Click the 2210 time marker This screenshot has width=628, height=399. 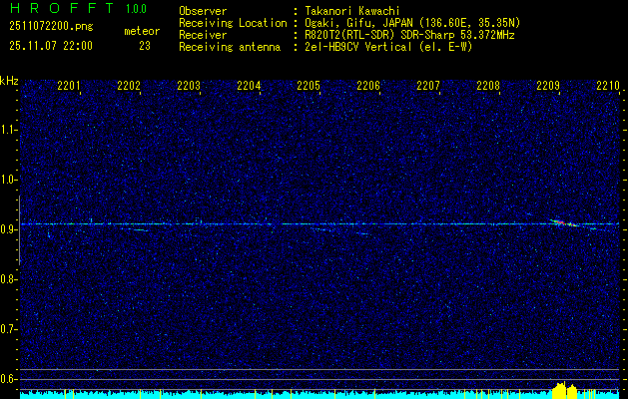coord(608,87)
